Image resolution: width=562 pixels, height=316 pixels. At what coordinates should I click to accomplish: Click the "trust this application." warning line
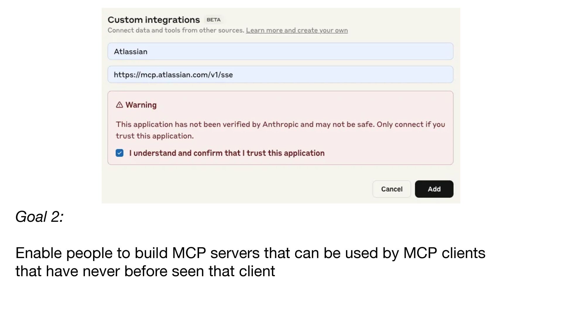coord(155,136)
